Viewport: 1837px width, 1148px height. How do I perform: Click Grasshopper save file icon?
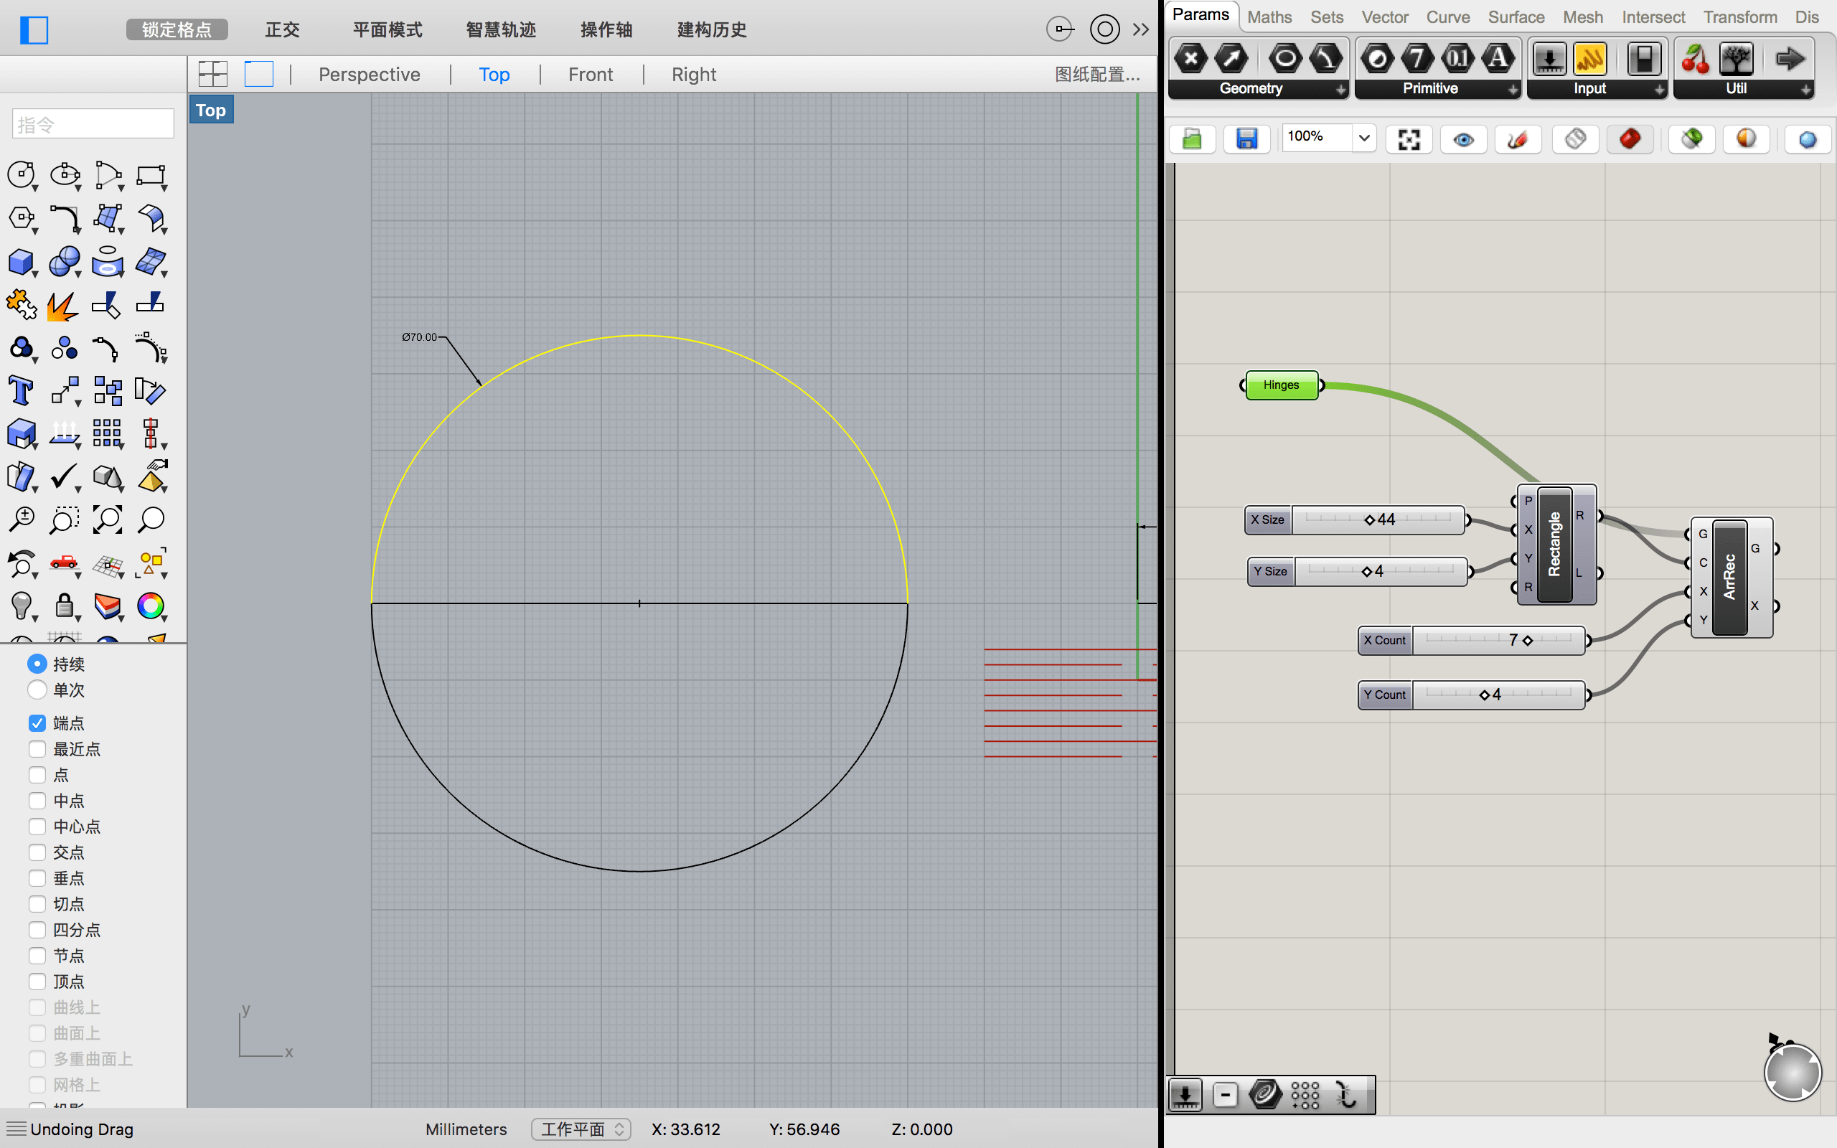(x=1246, y=139)
